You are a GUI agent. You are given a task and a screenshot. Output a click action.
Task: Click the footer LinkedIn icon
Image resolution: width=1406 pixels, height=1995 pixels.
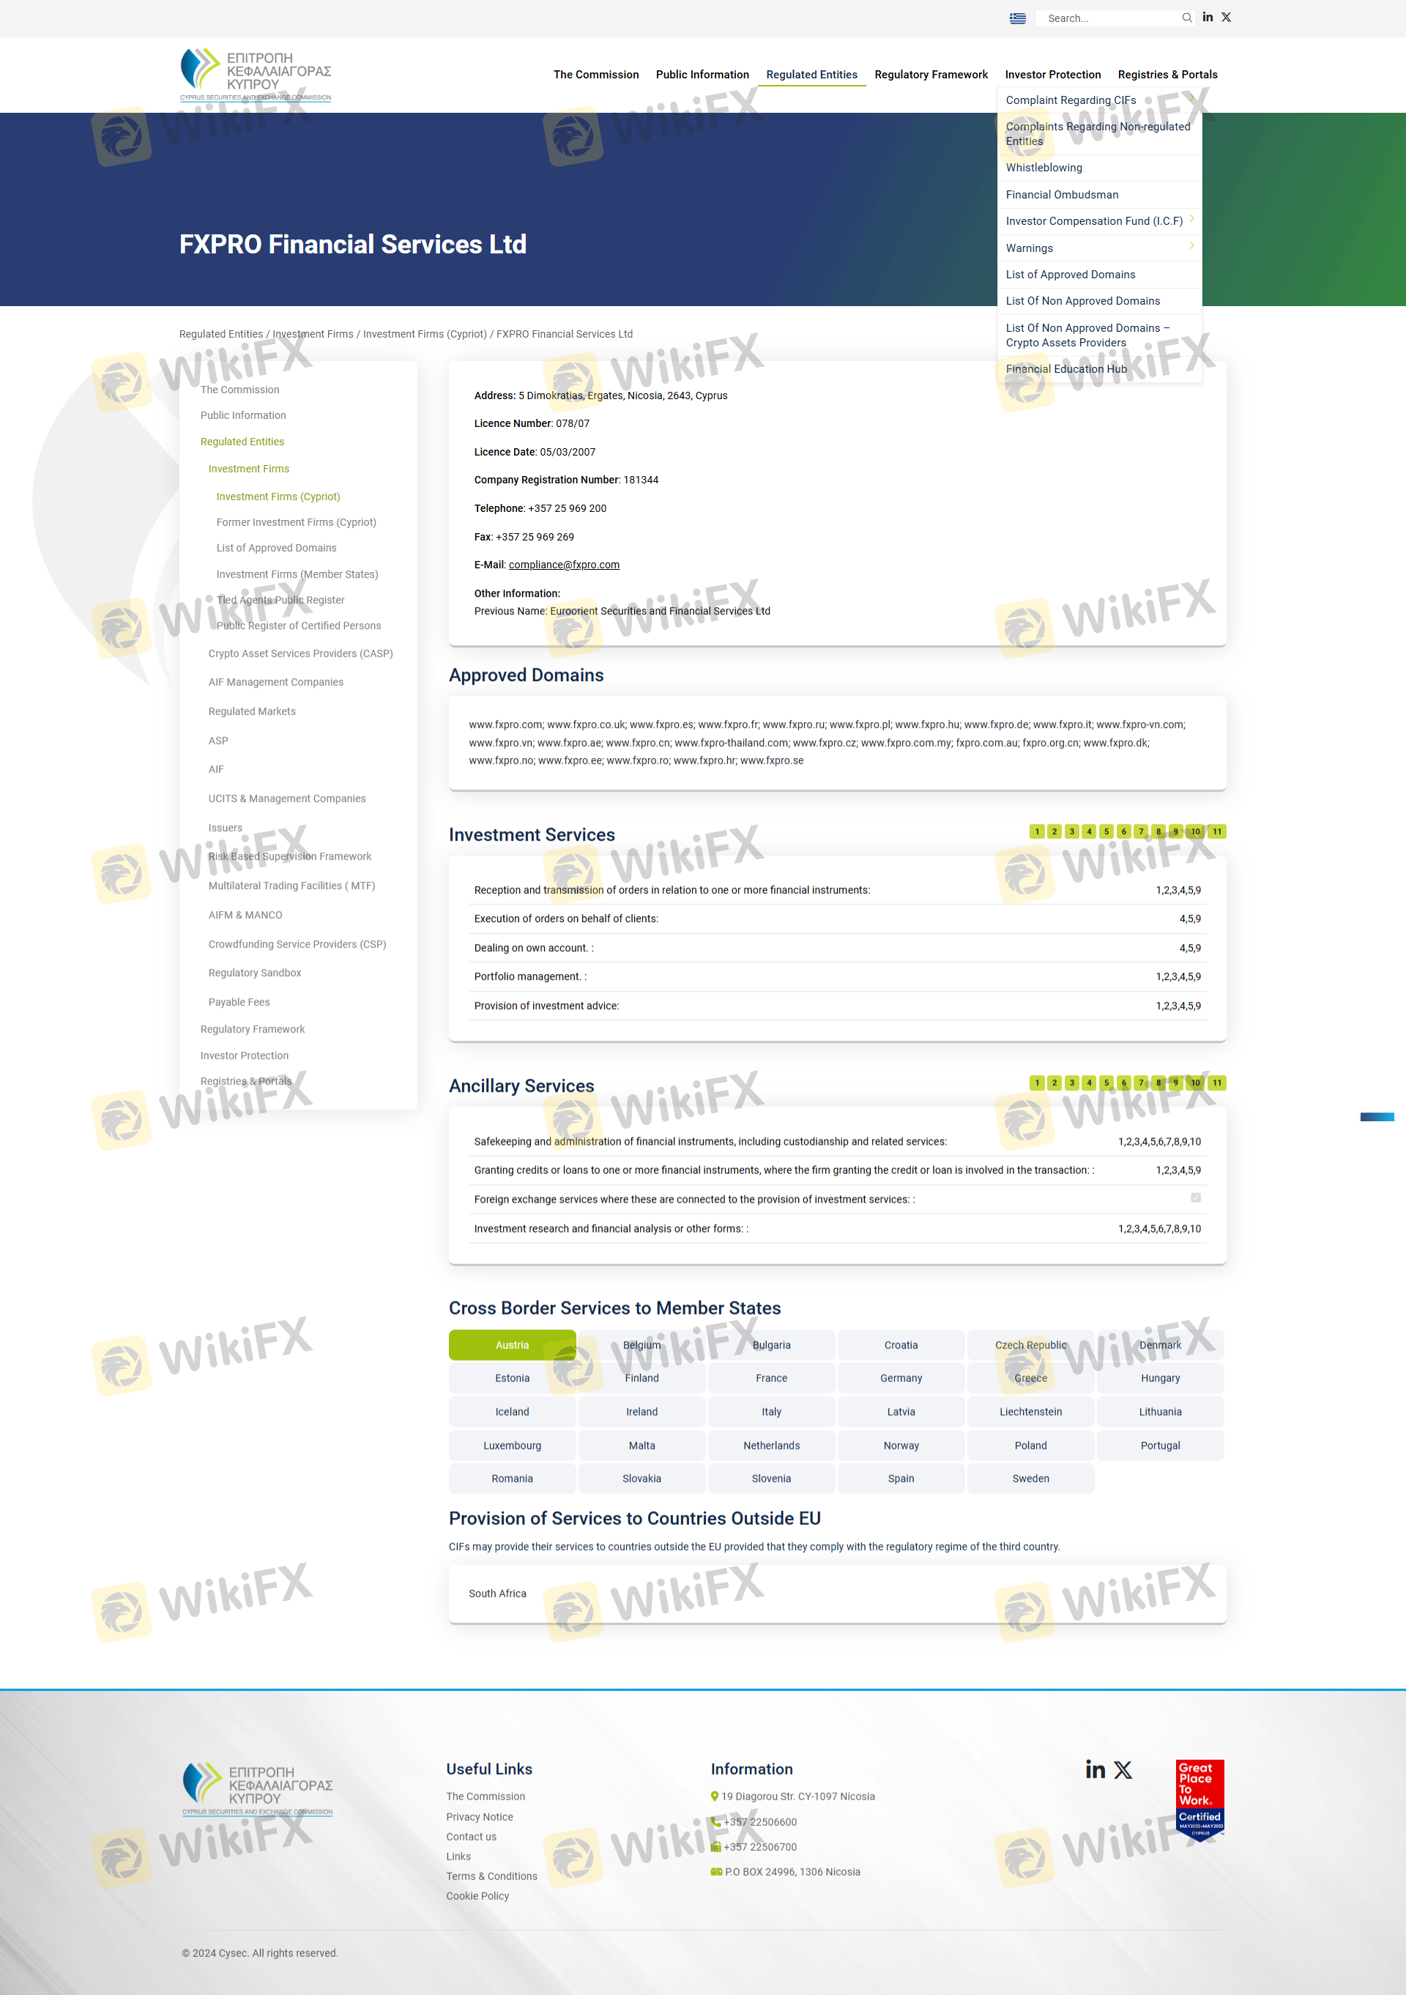pyautogui.click(x=1095, y=1770)
